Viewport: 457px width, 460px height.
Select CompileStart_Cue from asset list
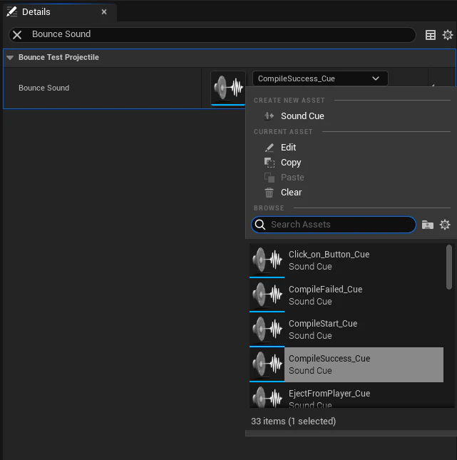(346, 329)
